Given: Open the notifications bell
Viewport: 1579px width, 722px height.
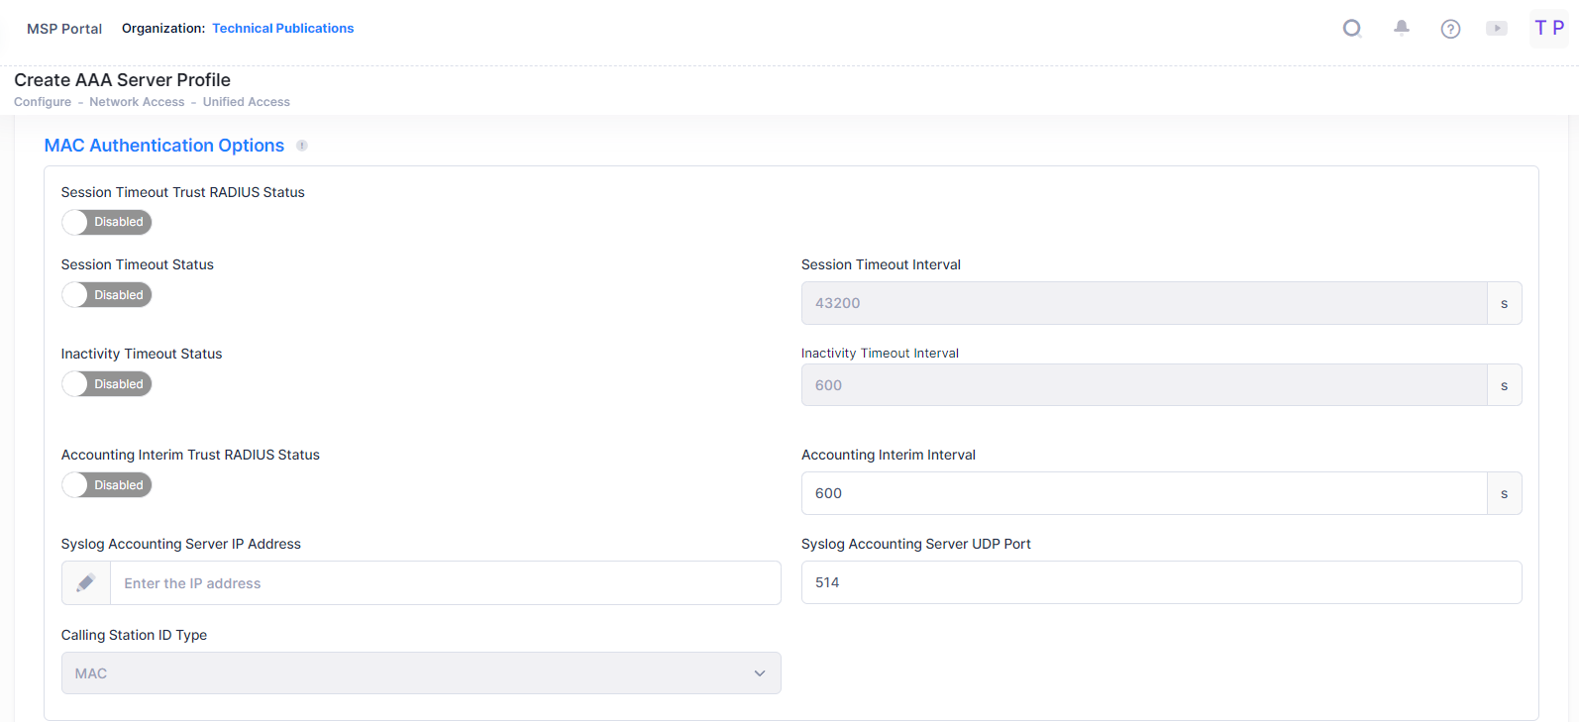Looking at the screenshot, I should [1402, 29].
